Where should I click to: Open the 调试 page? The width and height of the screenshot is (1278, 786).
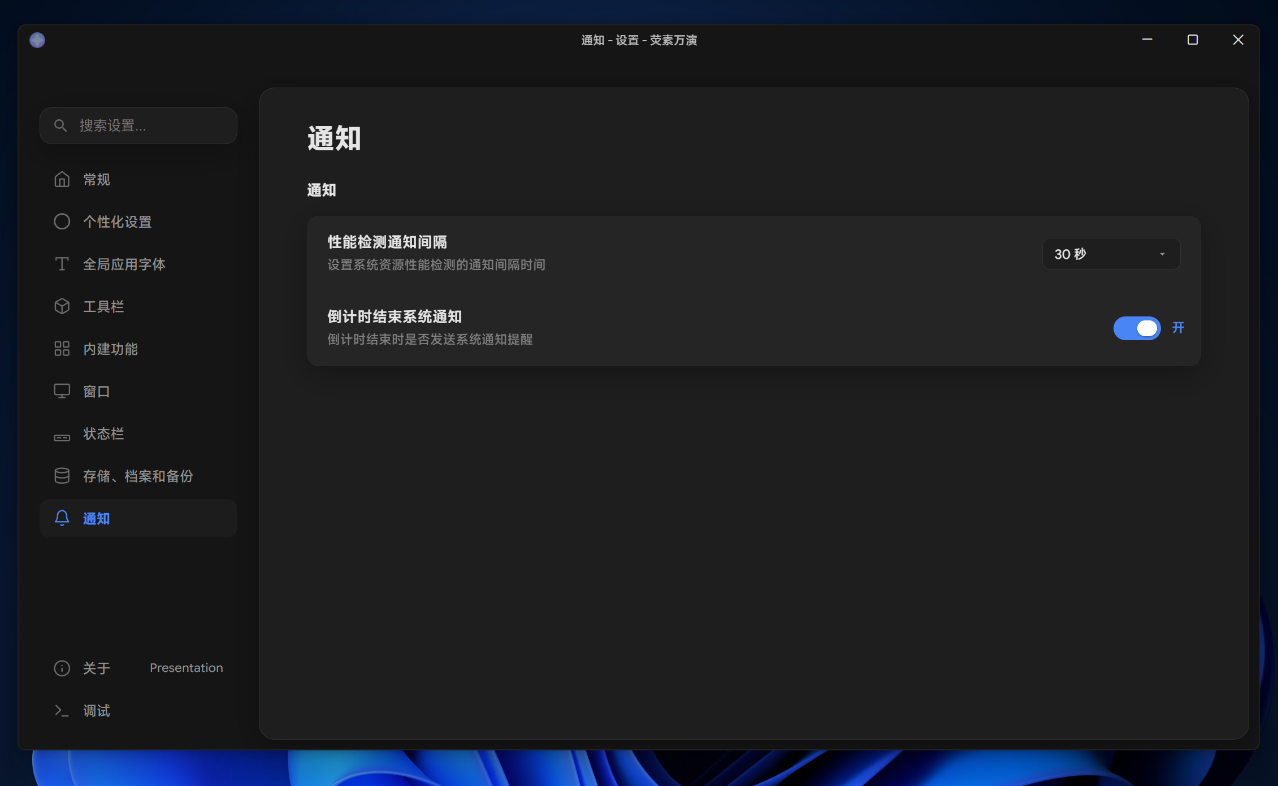pyautogui.click(x=138, y=710)
